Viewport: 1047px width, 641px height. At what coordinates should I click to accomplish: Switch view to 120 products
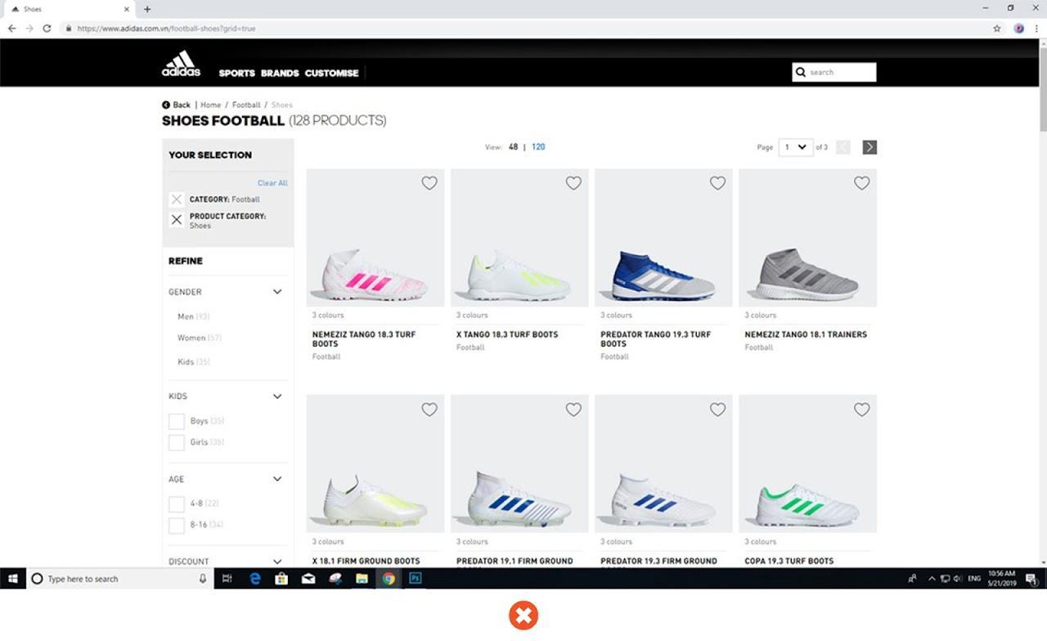pos(538,147)
